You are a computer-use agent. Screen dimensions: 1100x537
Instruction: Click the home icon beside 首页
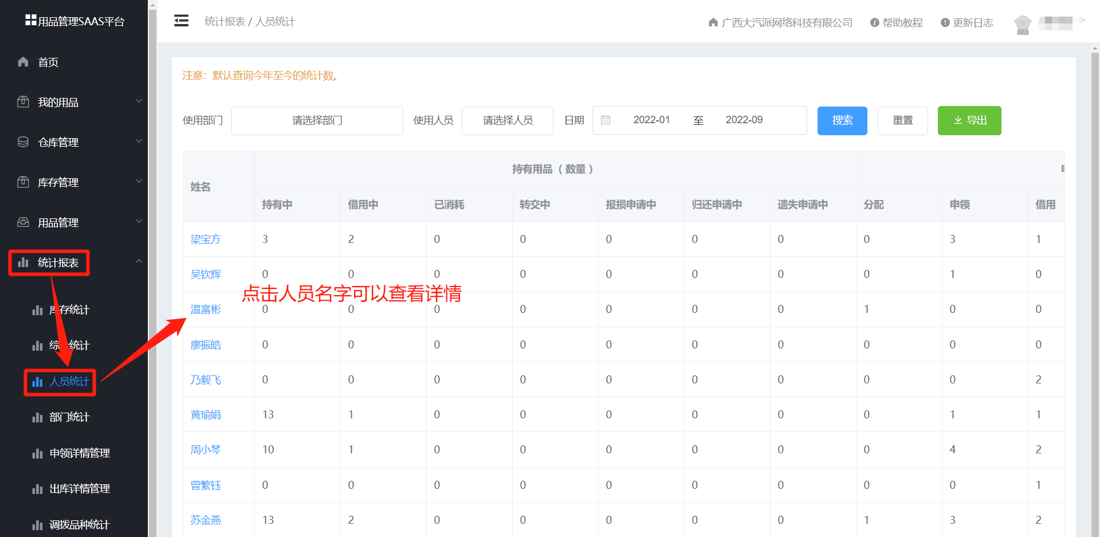(x=23, y=61)
